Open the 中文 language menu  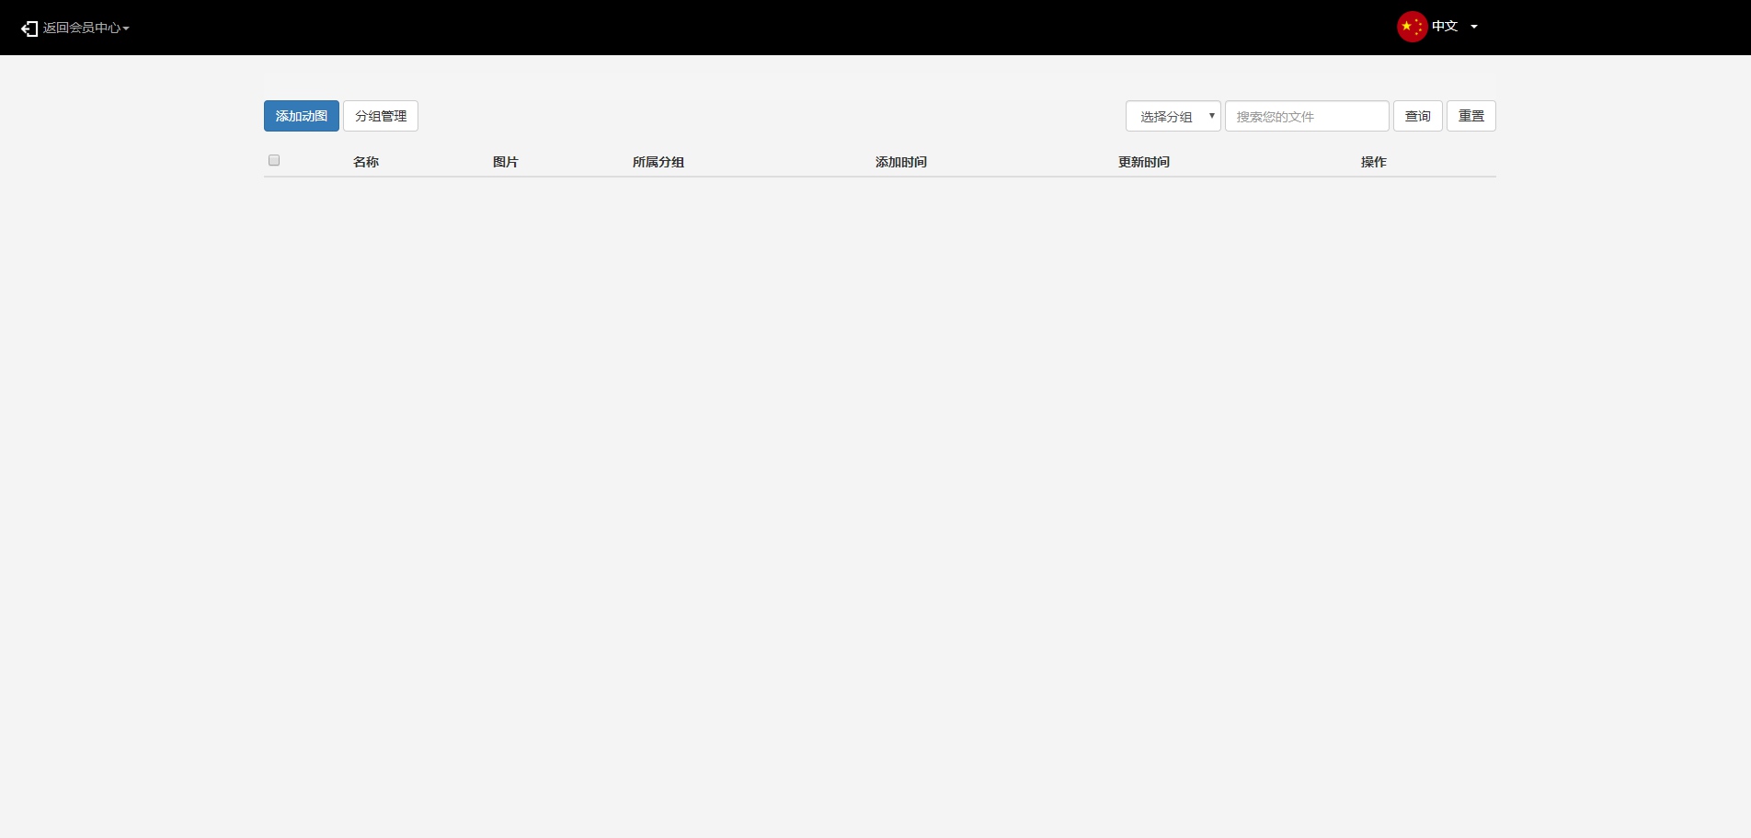[1445, 27]
